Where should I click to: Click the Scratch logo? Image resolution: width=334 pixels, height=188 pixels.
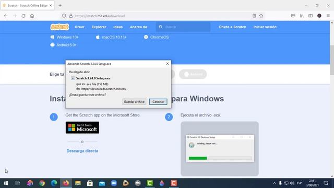click(x=59, y=27)
